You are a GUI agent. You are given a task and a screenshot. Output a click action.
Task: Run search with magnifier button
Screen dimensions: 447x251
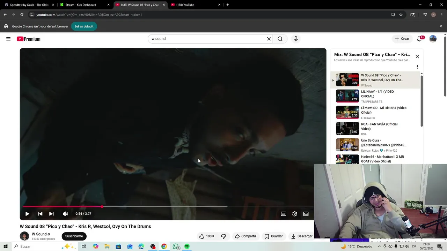point(280,39)
